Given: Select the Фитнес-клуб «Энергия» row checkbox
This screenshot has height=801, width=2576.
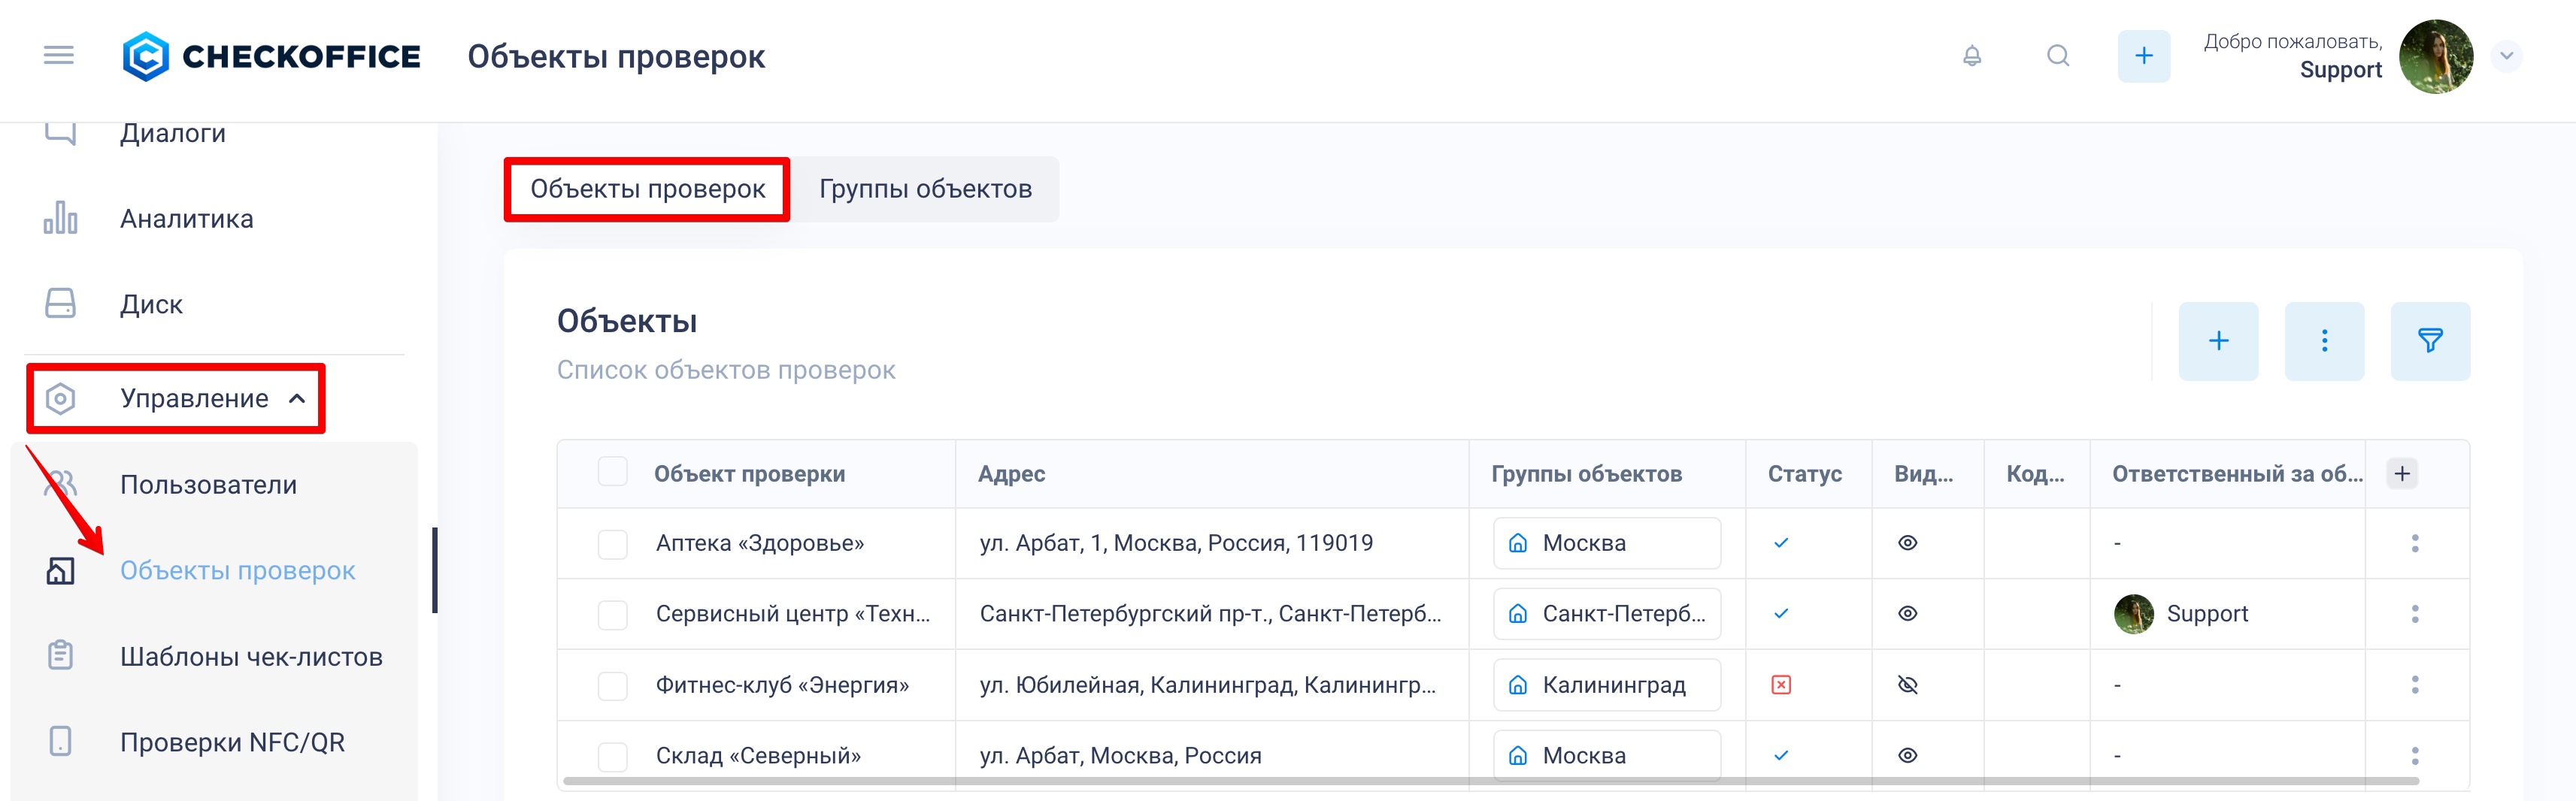Looking at the screenshot, I should [612, 685].
